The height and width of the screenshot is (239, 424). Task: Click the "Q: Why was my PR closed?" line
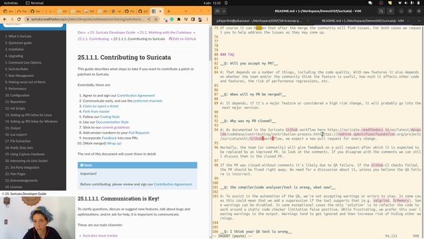point(248,121)
